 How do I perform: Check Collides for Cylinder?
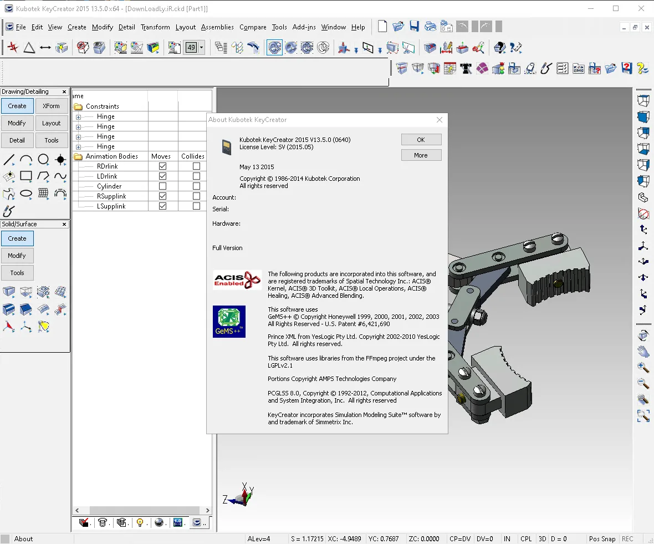(x=196, y=186)
